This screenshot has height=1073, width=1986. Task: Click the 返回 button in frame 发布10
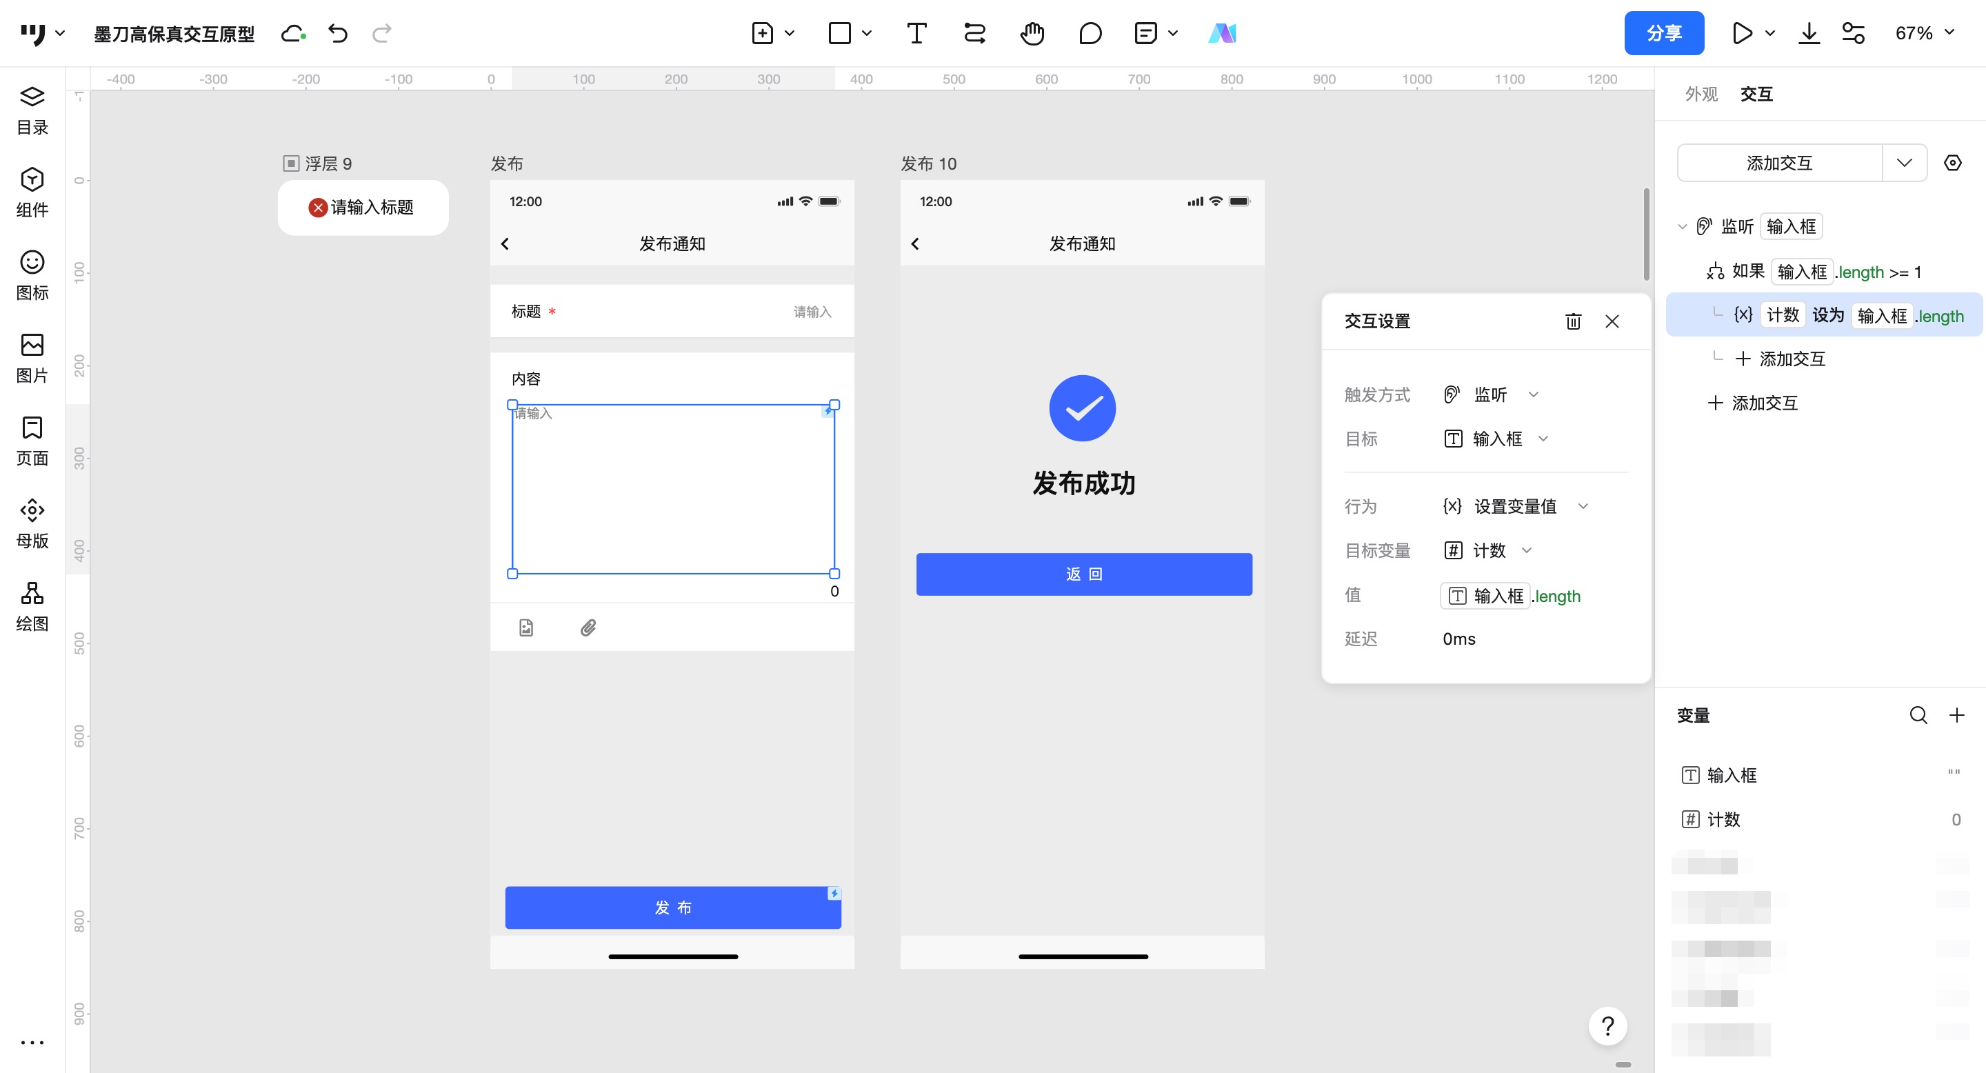(x=1083, y=574)
